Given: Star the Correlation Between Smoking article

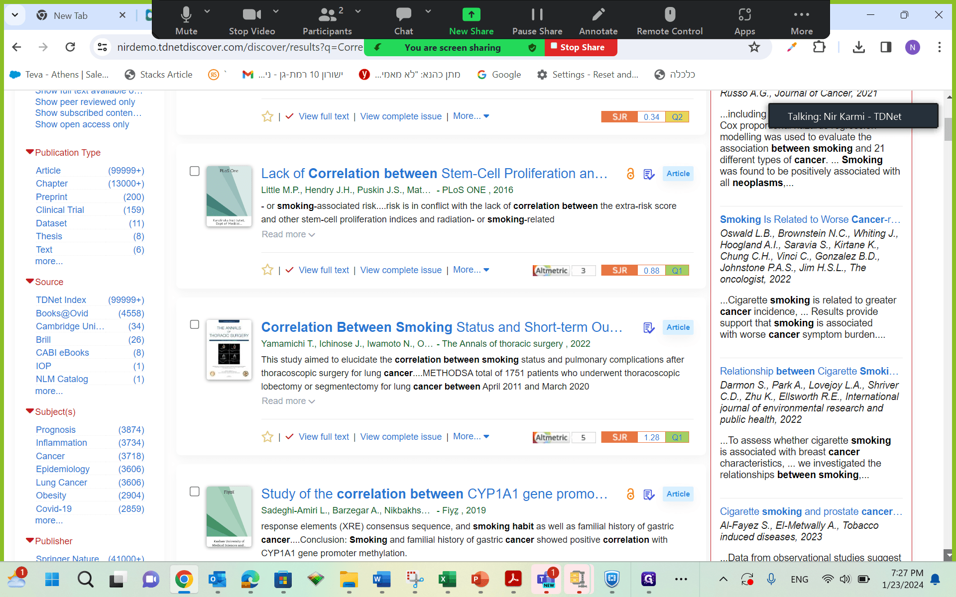Looking at the screenshot, I should point(267,437).
